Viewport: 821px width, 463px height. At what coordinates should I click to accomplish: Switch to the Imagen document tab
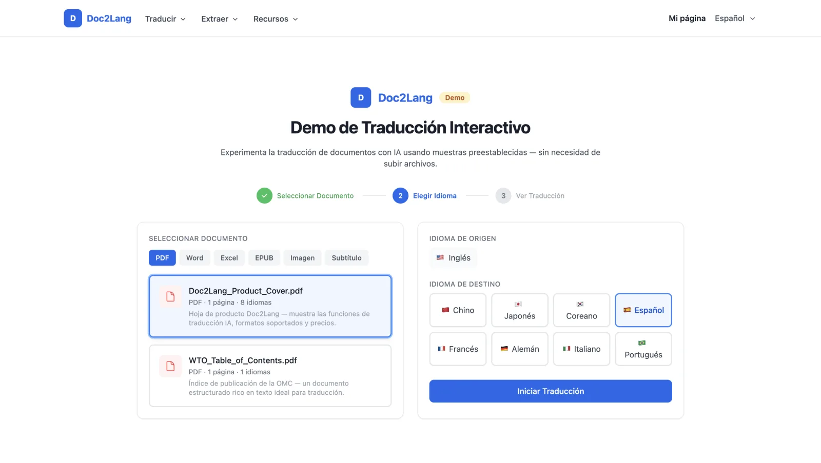(303, 258)
